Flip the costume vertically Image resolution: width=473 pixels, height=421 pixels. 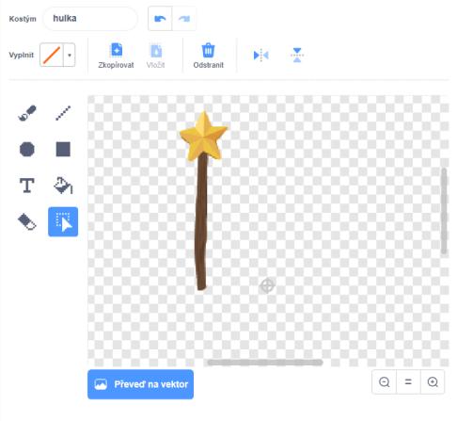click(297, 56)
